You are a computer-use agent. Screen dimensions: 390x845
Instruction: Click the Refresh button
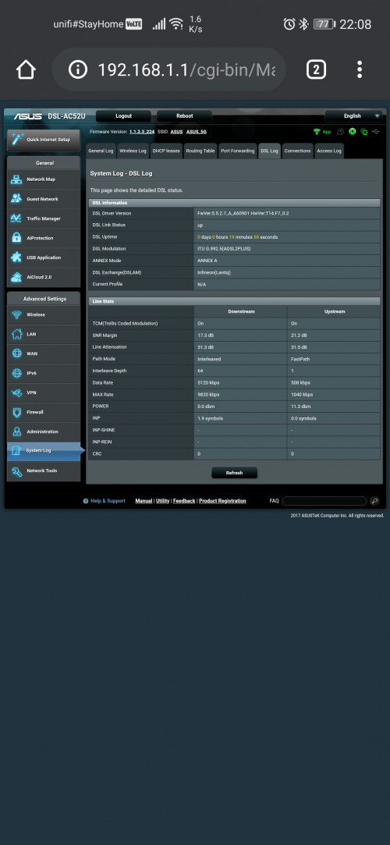tap(234, 473)
